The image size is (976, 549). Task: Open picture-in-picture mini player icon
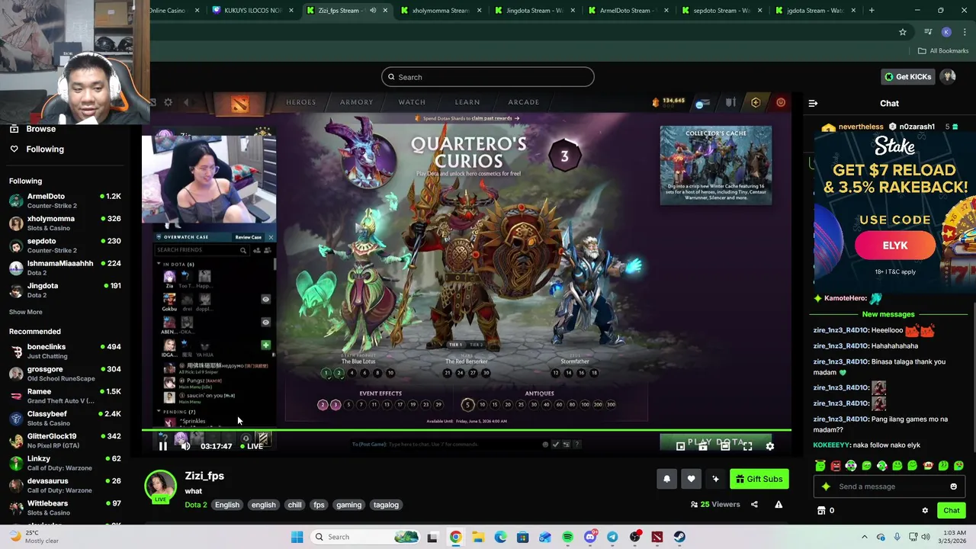click(681, 446)
